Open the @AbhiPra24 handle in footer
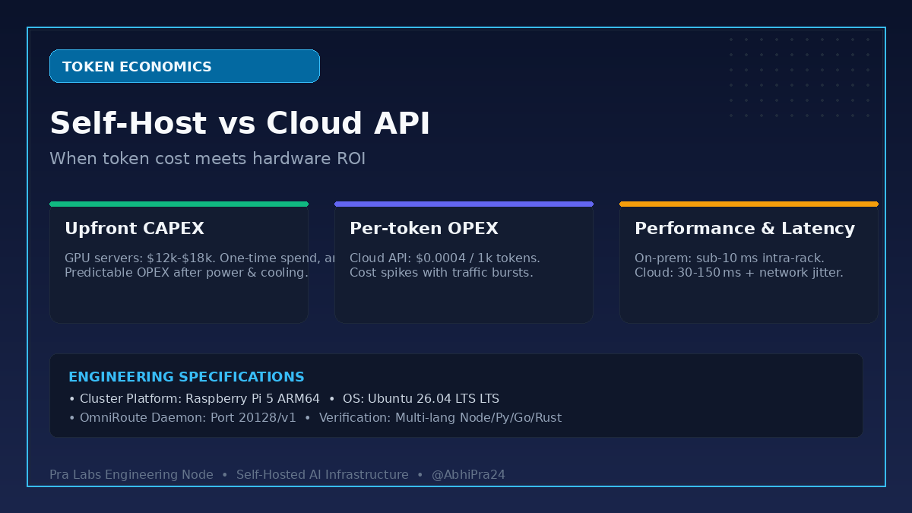Viewport: 912px width, 513px height. click(468, 475)
